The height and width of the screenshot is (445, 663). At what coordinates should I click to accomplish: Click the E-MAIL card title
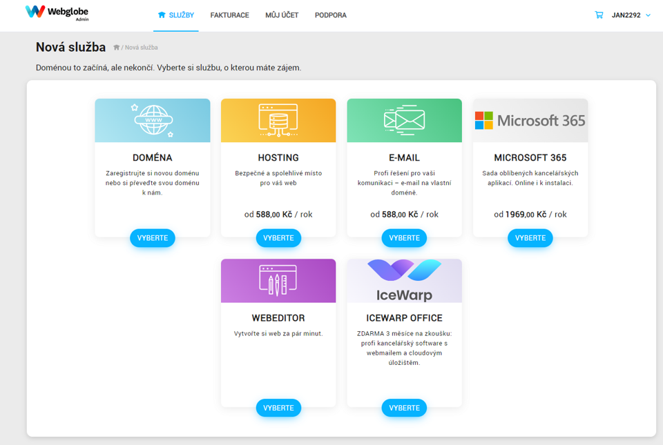pyautogui.click(x=404, y=157)
